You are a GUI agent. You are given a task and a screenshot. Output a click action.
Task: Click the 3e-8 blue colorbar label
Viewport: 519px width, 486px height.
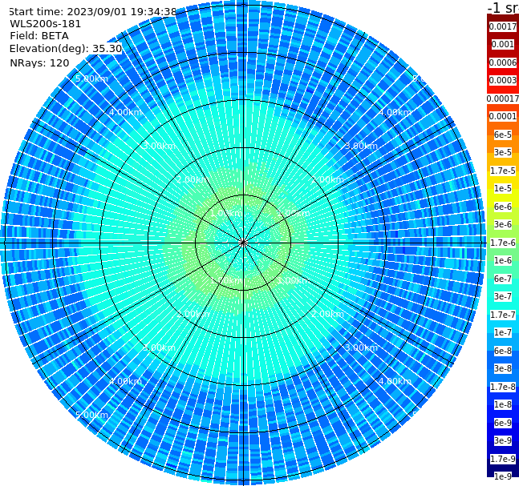[x=503, y=368]
